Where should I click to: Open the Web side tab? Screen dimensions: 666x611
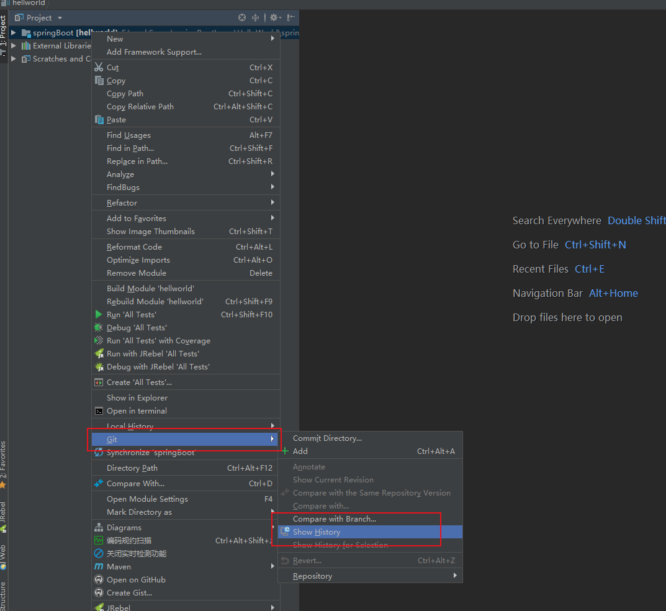(3, 556)
